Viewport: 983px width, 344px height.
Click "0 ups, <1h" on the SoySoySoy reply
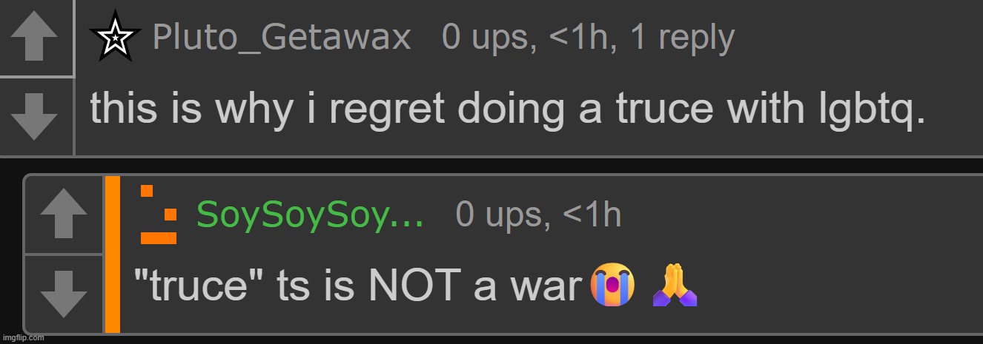point(538,215)
